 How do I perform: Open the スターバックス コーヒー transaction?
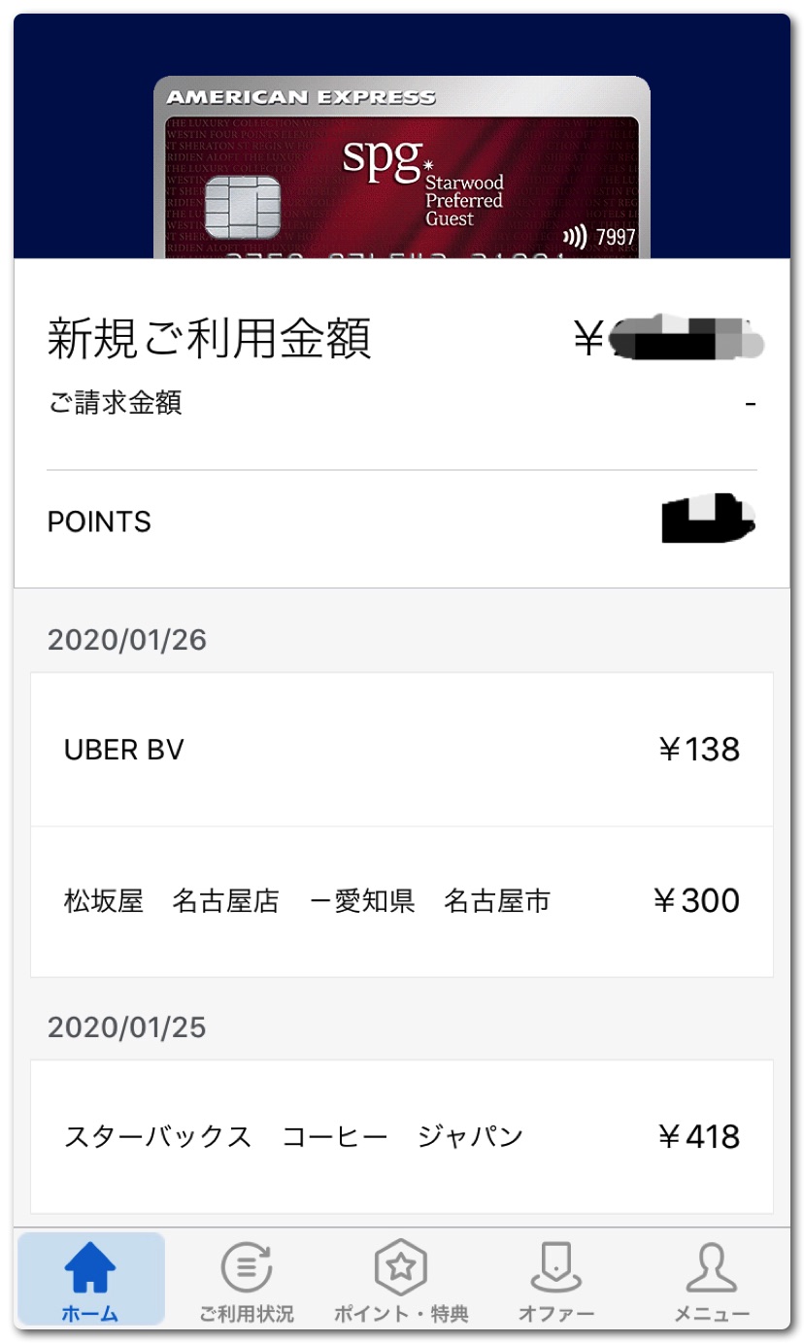click(401, 1136)
